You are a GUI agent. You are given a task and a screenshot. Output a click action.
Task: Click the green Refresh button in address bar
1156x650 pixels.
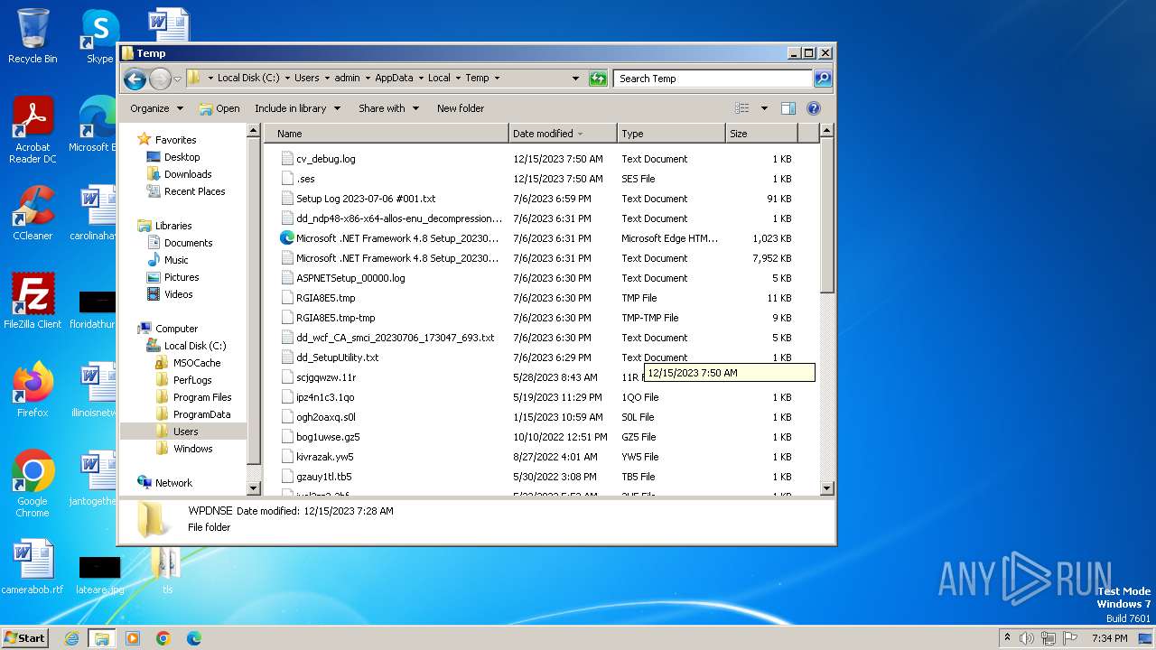click(598, 79)
